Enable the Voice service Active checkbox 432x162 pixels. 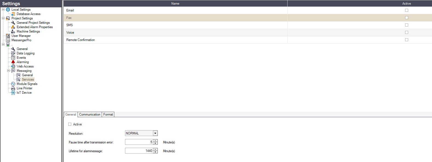(407, 33)
